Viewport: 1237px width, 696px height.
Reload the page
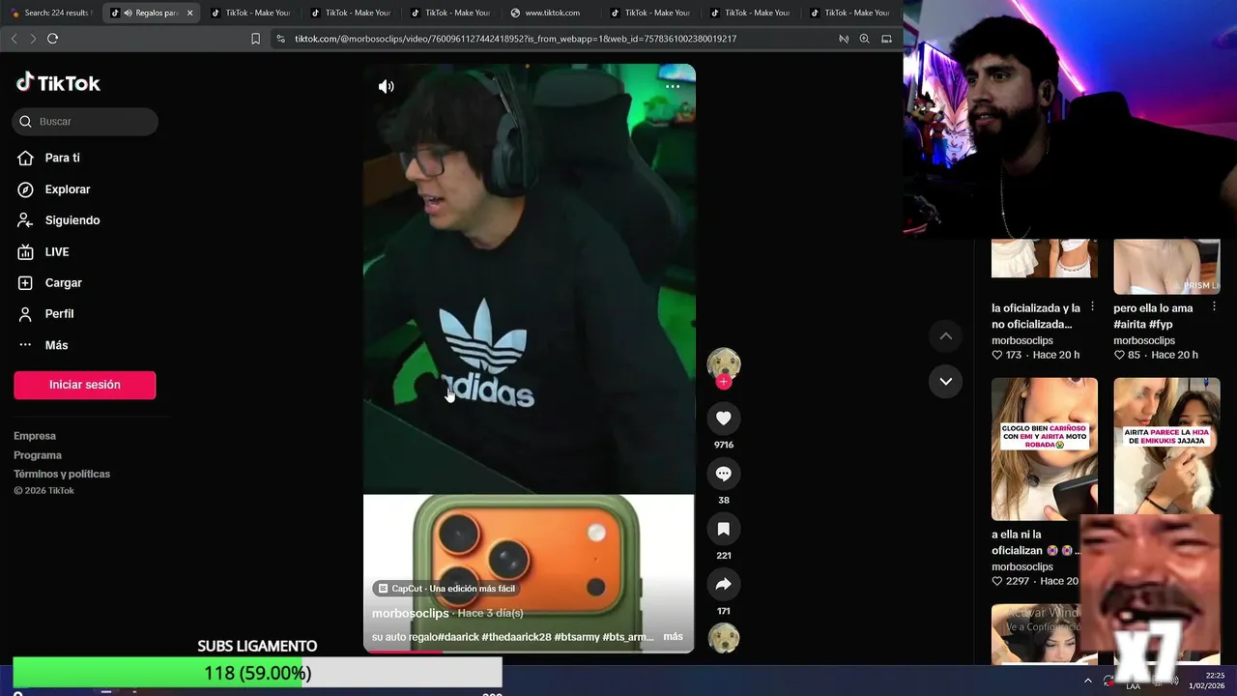click(x=52, y=39)
